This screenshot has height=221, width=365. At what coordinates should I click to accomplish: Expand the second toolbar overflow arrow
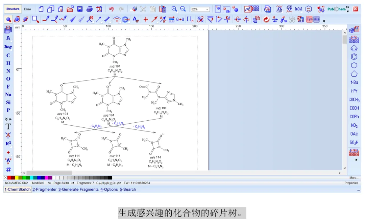click(324, 21)
